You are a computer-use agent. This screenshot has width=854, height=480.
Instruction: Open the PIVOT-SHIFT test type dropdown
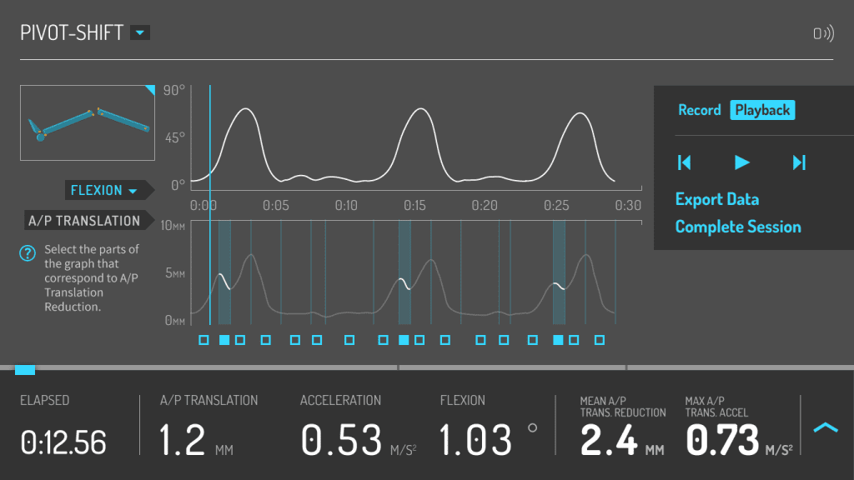[x=140, y=33]
